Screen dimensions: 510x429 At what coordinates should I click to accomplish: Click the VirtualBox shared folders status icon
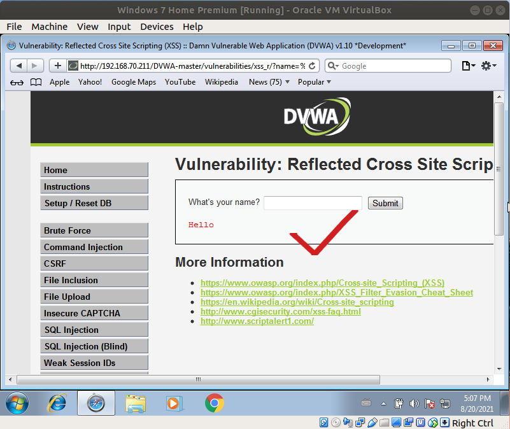(384, 423)
